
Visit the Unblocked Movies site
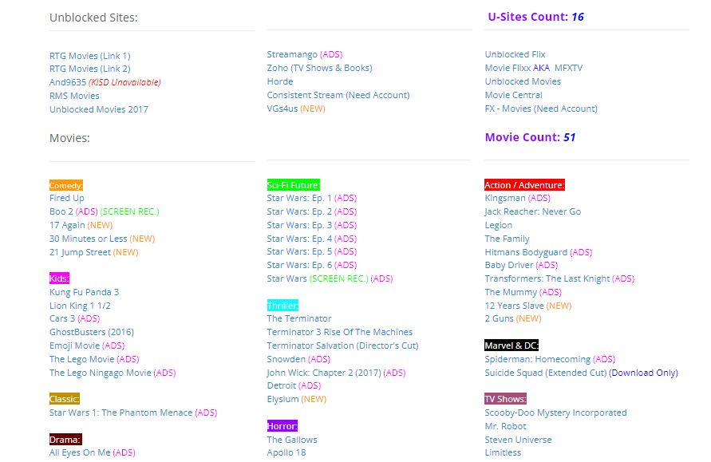coord(523,81)
